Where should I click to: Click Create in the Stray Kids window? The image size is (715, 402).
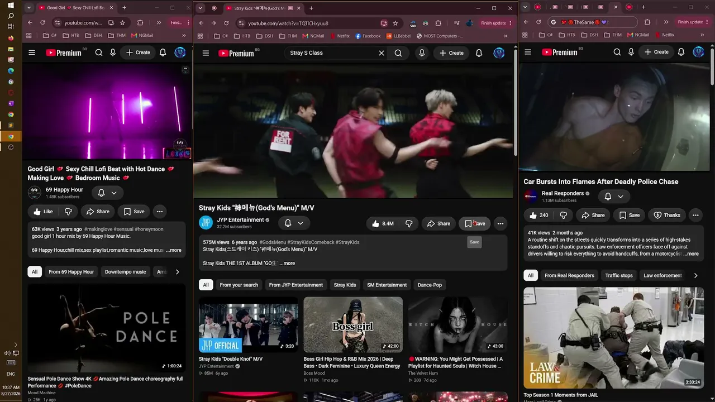coord(450,53)
